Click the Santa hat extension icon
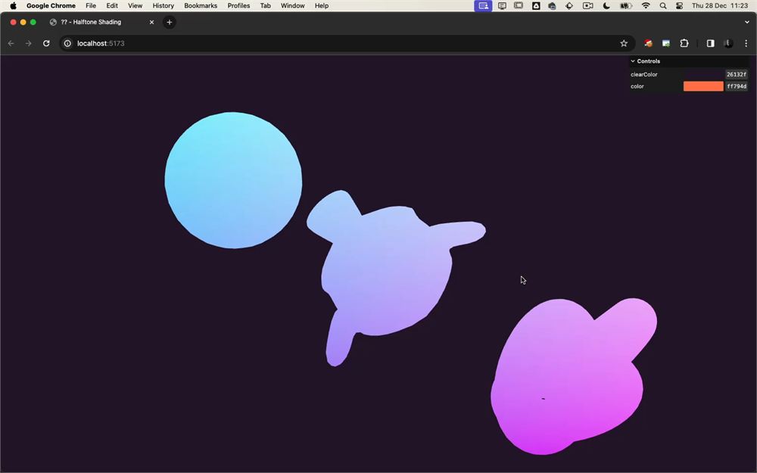 649,43
